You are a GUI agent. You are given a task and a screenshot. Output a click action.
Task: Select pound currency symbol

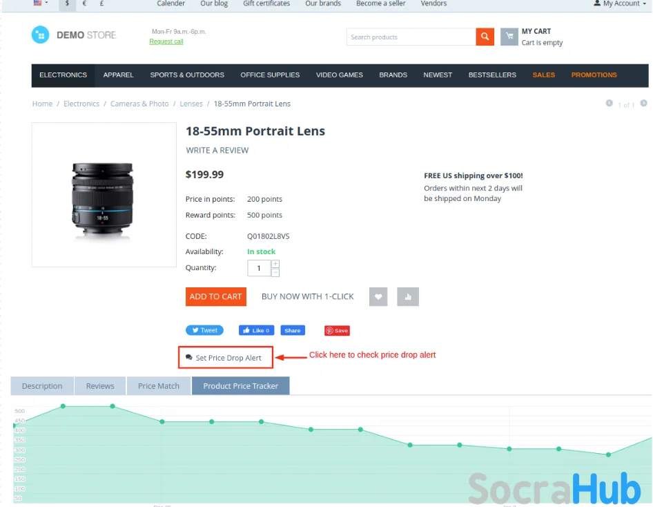[x=101, y=3]
